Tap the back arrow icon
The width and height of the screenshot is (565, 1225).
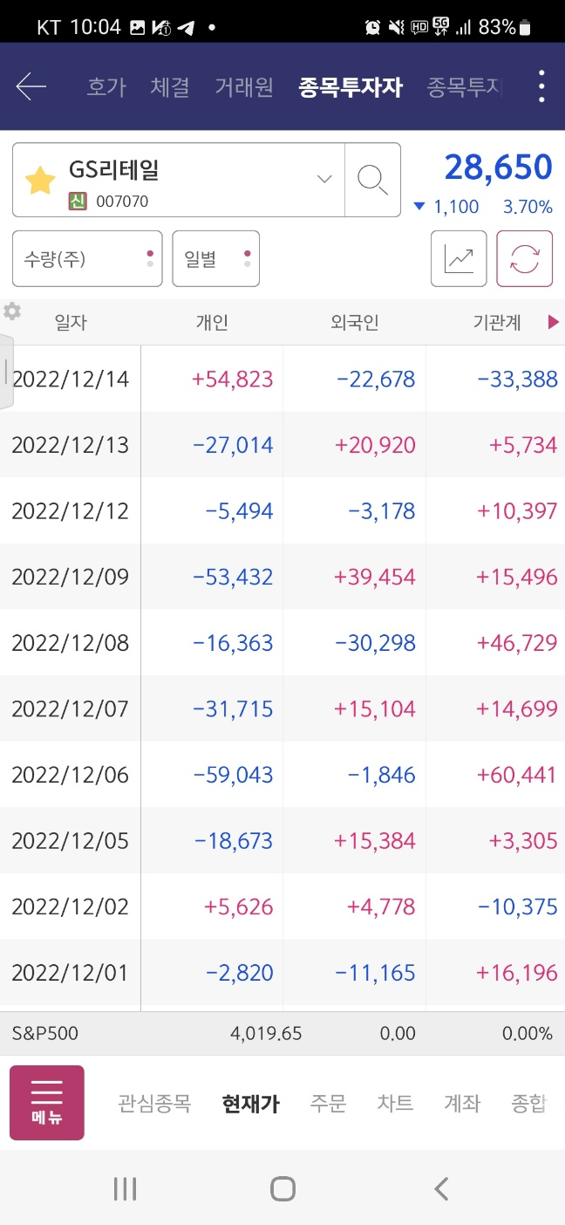coord(31,86)
